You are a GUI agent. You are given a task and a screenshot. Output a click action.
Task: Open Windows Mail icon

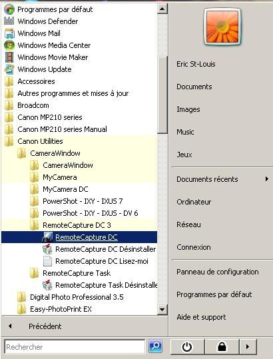click(x=9, y=33)
